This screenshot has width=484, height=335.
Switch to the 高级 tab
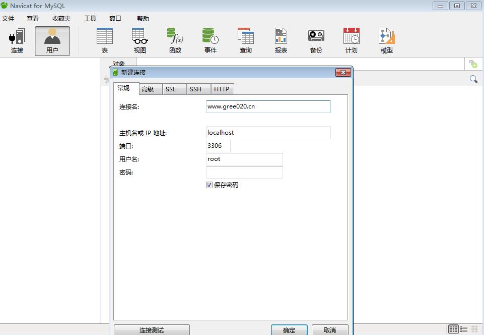[x=148, y=89]
